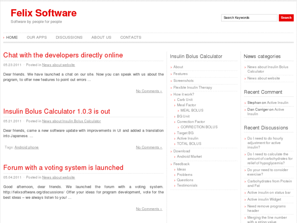Screen dimensions: 297x223
Task: Open Screenshots in Insulin Bolus Calculator menu
Action: point(183,81)
